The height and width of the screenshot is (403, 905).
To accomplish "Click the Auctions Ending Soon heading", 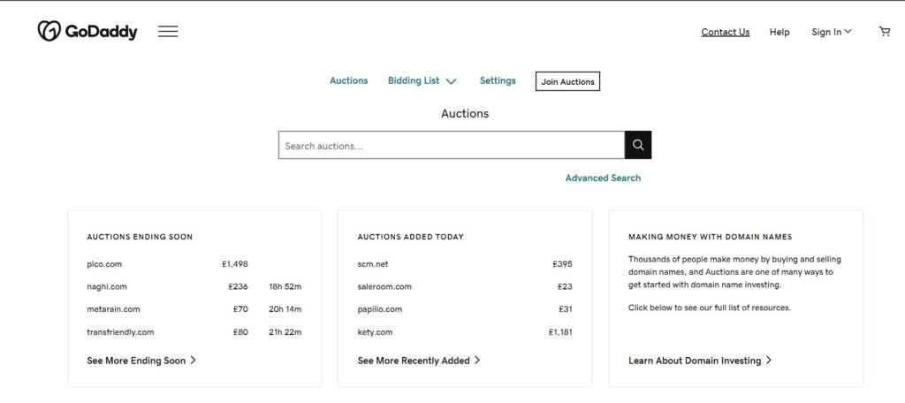I will (x=140, y=237).
